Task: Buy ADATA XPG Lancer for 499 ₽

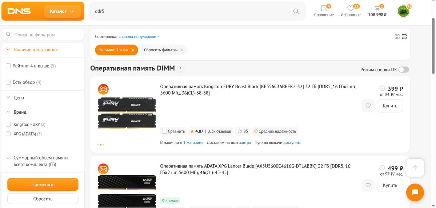Action: 390,185
